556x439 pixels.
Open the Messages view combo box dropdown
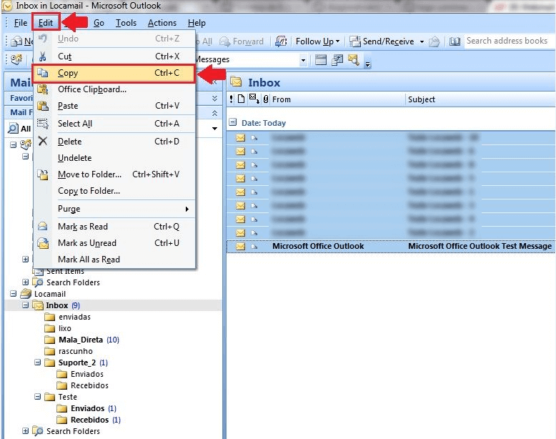tap(303, 60)
